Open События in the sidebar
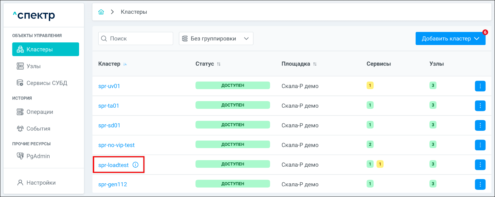 pyautogui.click(x=38, y=129)
